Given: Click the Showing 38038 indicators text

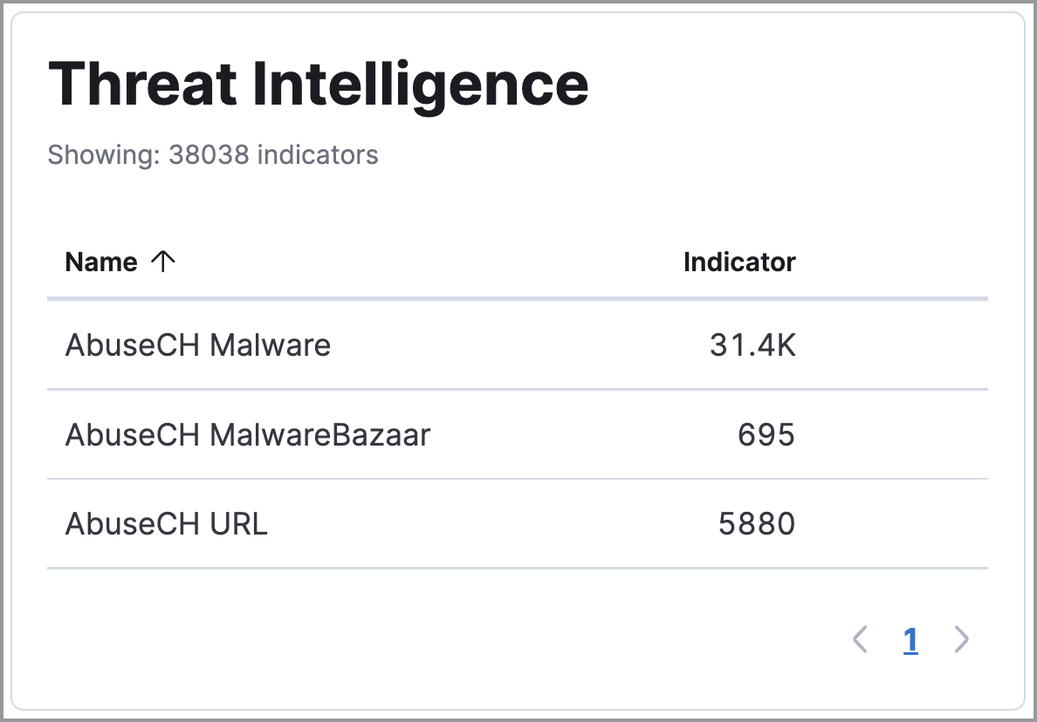Looking at the screenshot, I should click(x=214, y=154).
